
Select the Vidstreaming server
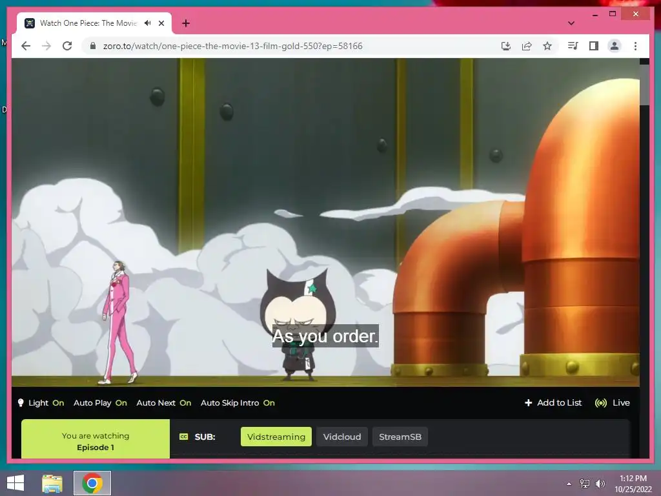[x=276, y=437]
